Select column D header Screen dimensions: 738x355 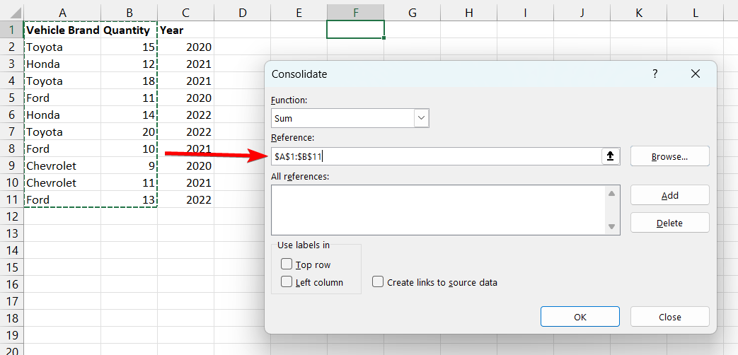pyautogui.click(x=242, y=13)
